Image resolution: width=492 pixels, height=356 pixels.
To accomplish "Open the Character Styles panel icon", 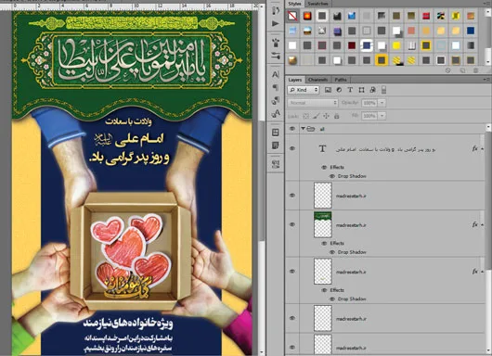I will pyautogui.click(x=276, y=114).
